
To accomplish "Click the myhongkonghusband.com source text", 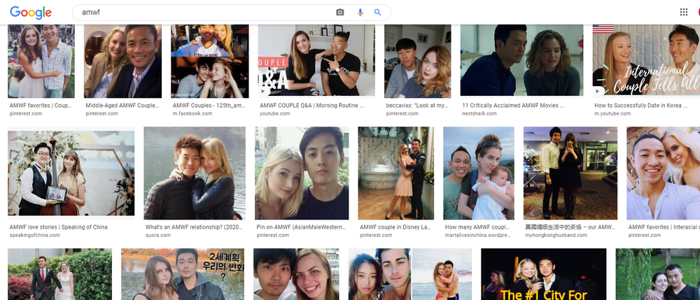I will [x=556, y=235].
